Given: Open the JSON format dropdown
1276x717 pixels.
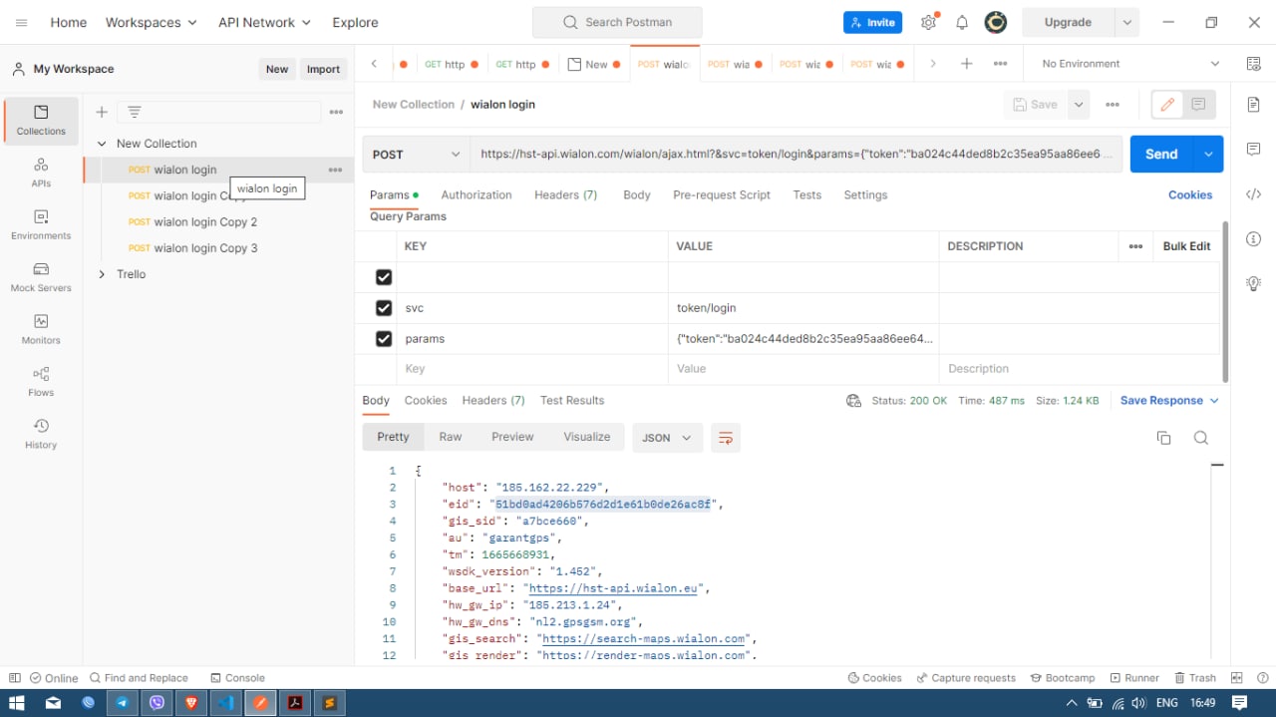Looking at the screenshot, I should (x=667, y=438).
